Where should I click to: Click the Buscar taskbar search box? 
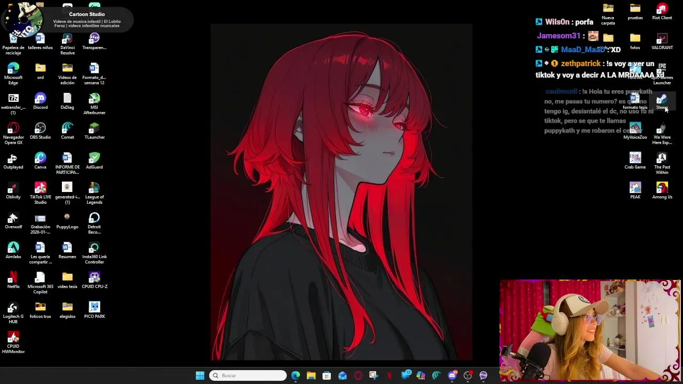point(248,375)
